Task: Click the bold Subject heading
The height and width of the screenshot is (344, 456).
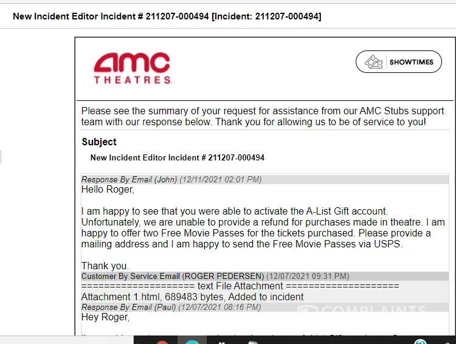Action: pos(99,142)
